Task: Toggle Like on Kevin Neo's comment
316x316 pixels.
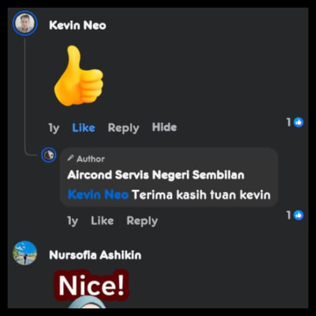Action: pyautogui.click(x=83, y=128)
